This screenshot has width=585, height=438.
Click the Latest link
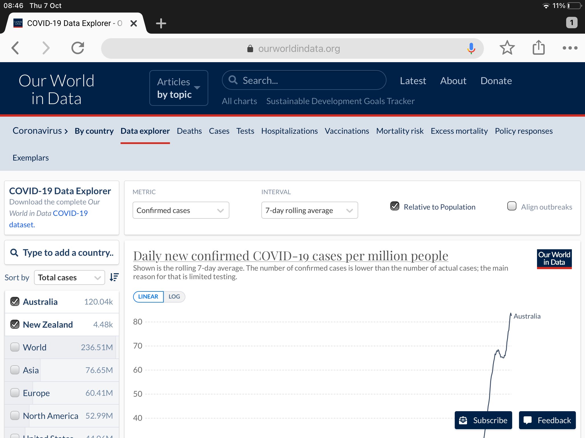413,81
